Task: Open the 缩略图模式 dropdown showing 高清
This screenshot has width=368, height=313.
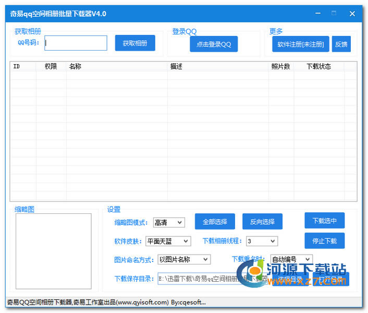Action: pos(169,222)
